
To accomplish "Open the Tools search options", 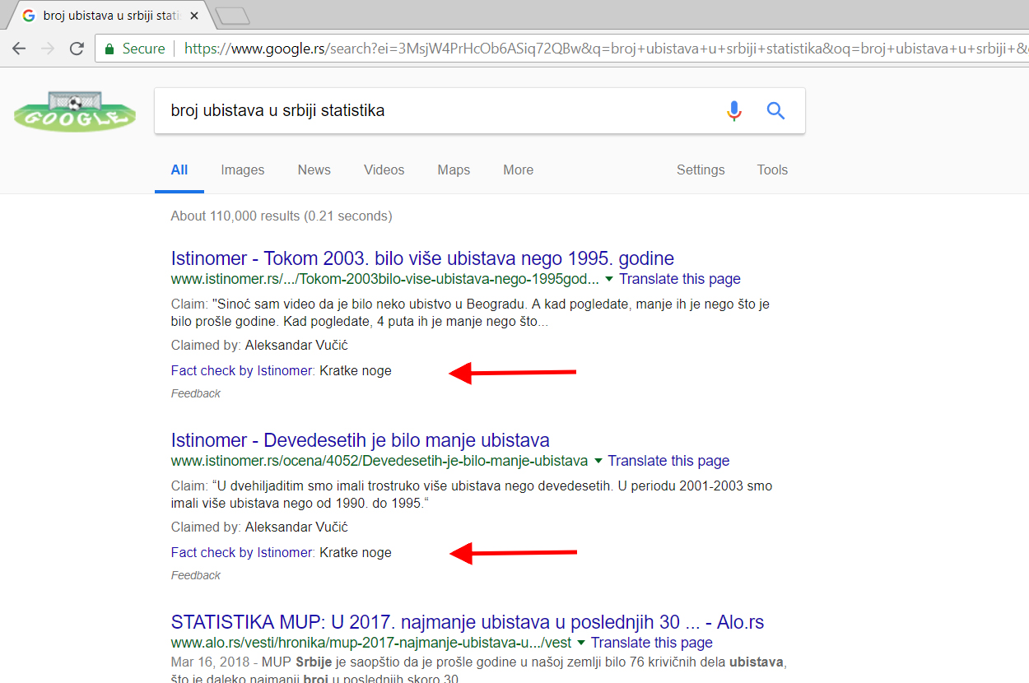I will (x=772, y=170).
